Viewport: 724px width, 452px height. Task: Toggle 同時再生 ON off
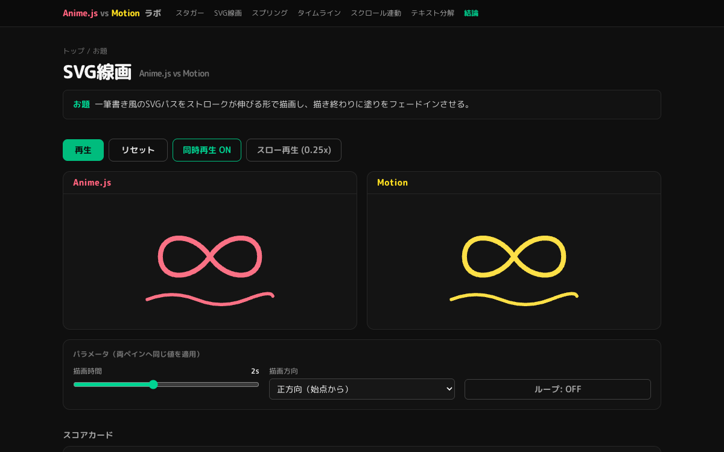(207, 150)
